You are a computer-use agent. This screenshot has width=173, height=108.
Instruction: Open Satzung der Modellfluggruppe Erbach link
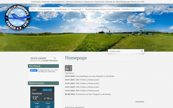click(125, 2)
